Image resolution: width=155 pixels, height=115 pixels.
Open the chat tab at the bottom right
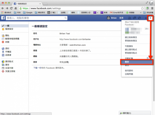(135, 113)
